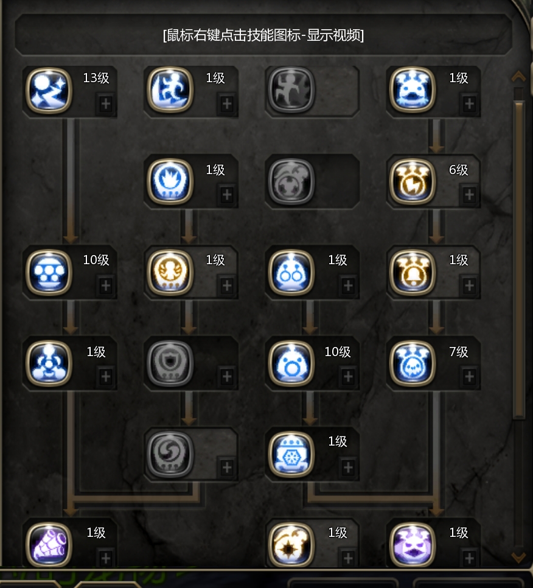
Task: Click the snowflake robot skill icon
Action: [x=291, y=454]
